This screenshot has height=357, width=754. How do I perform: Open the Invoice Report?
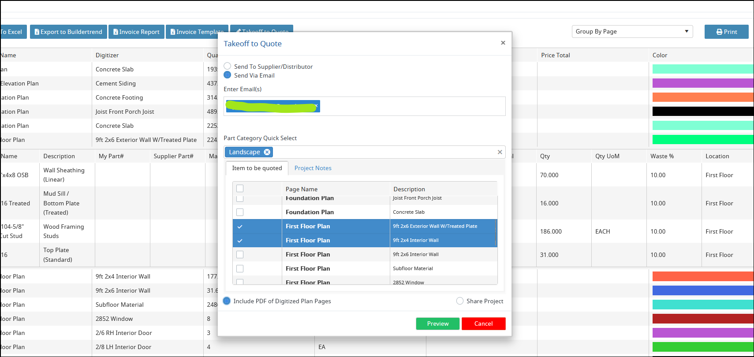pos(136,32)
